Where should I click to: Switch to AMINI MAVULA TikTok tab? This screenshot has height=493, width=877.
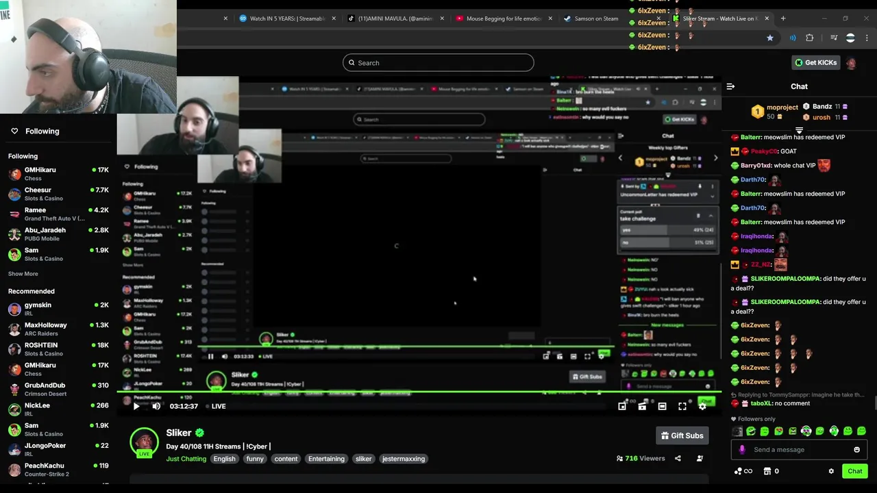tap(395, 18)
